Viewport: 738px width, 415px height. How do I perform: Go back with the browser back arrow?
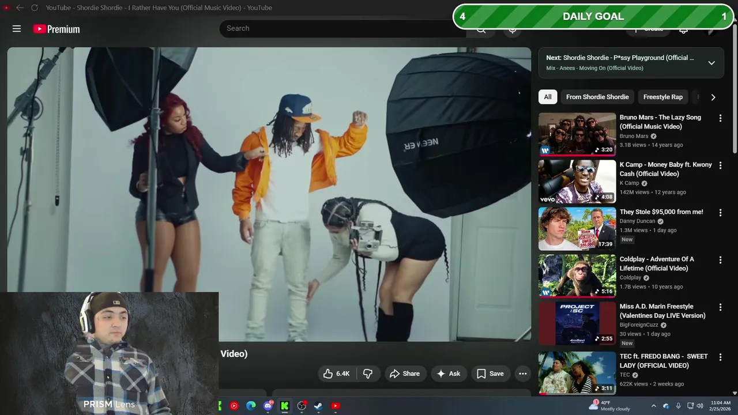20,7
